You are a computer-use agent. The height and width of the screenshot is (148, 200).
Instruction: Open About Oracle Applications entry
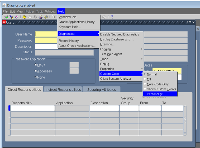pos(78,45)
